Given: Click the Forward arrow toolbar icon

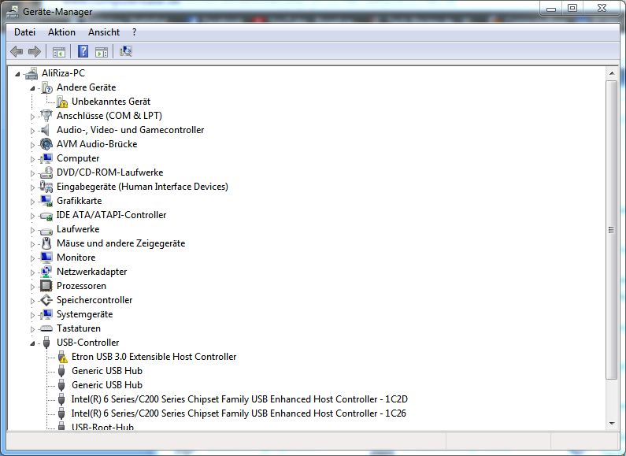Looking at the screenshot, I should pyautogui.click(x=35, y=51).
